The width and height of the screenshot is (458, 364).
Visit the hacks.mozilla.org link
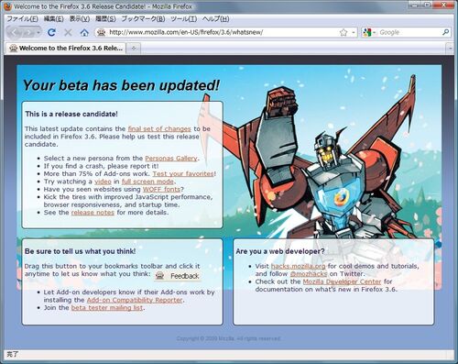[x=298, y=266]
